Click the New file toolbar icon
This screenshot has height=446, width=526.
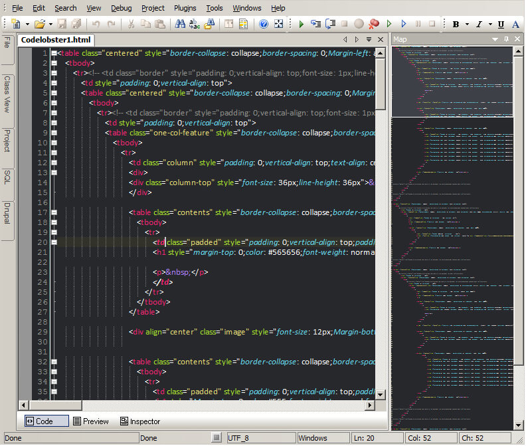[15, 24]
